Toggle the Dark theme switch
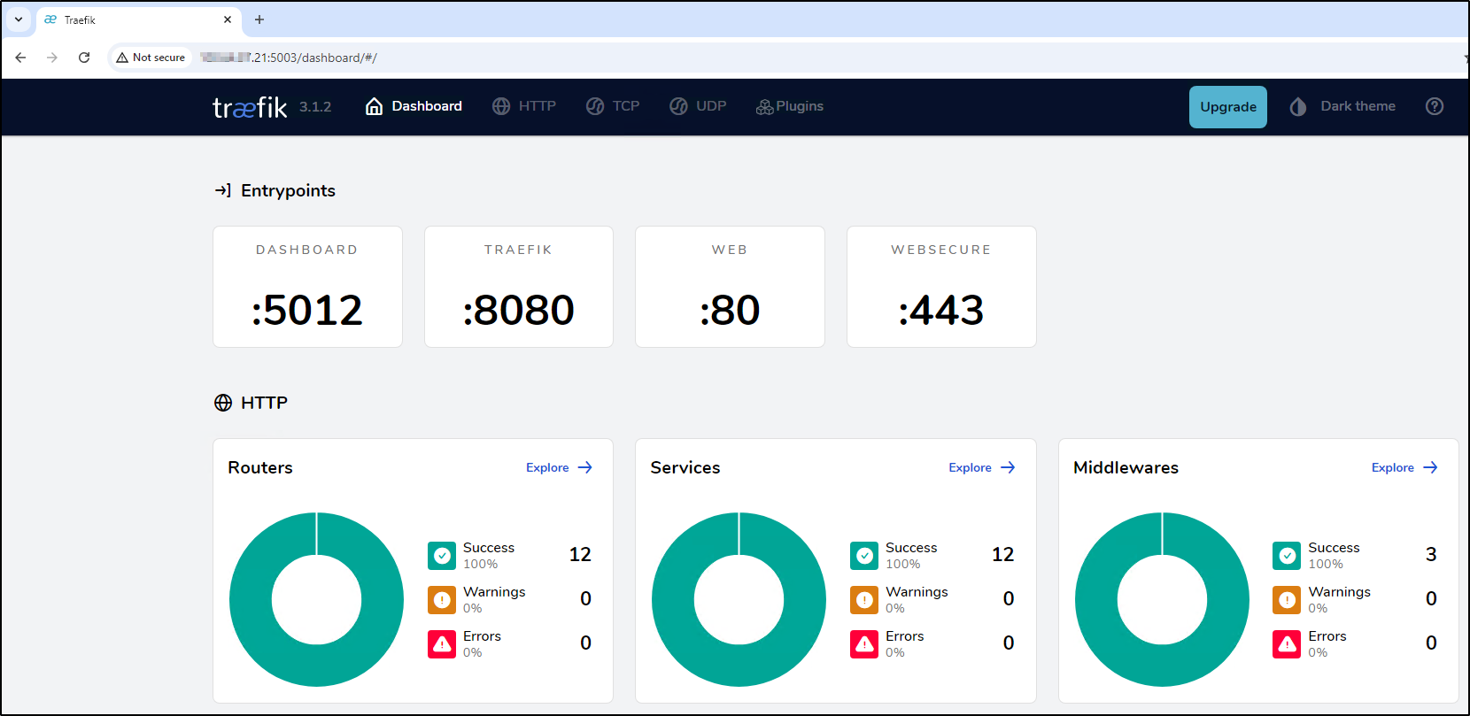 click(1342, 106)
